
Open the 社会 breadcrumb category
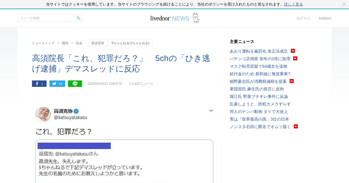click(79, 43)
